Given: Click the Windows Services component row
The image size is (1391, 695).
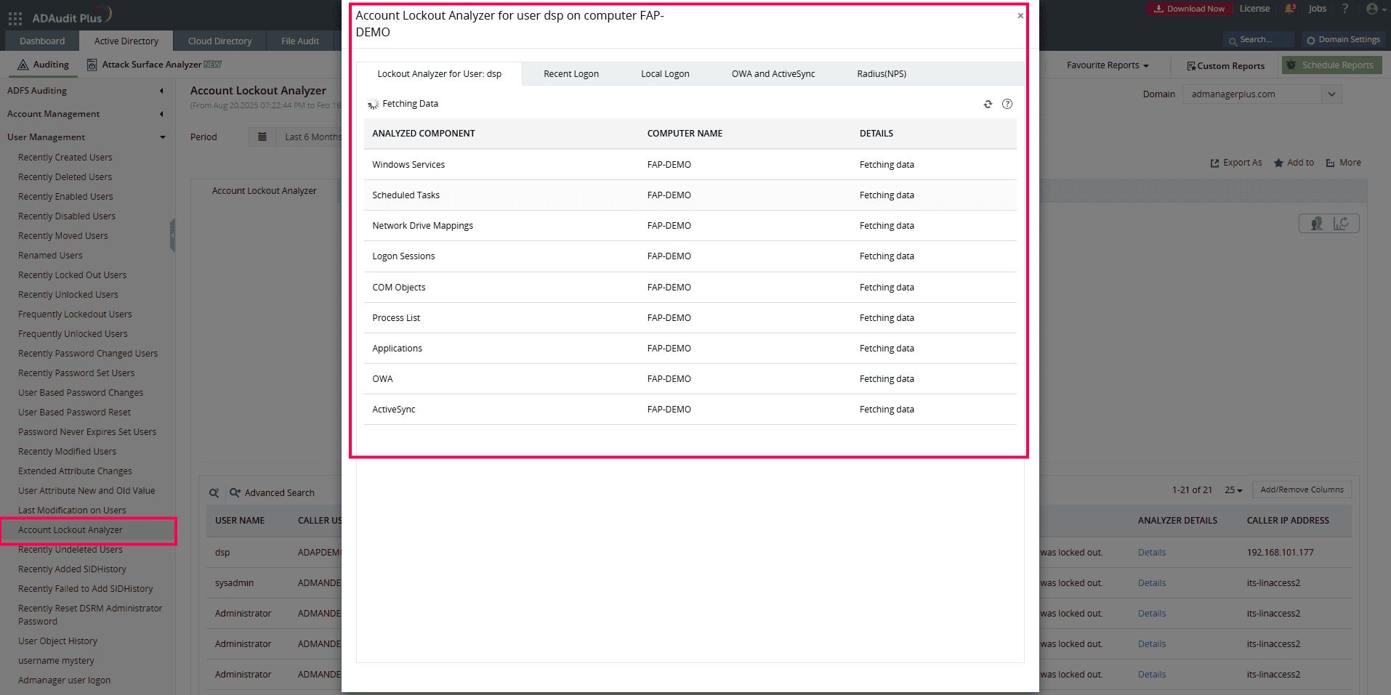Looking at the screenshot, I should tap(690, 165).
